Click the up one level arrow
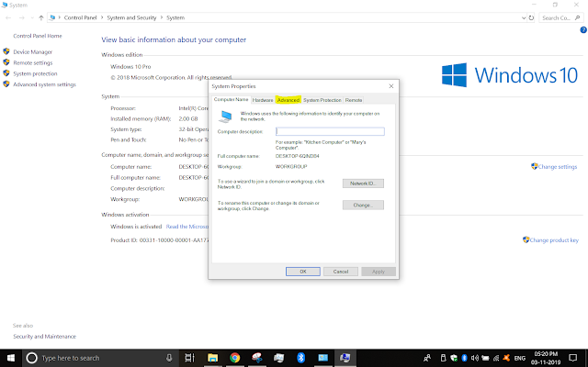Screen dimensions: 588x367 coord(41,17)
